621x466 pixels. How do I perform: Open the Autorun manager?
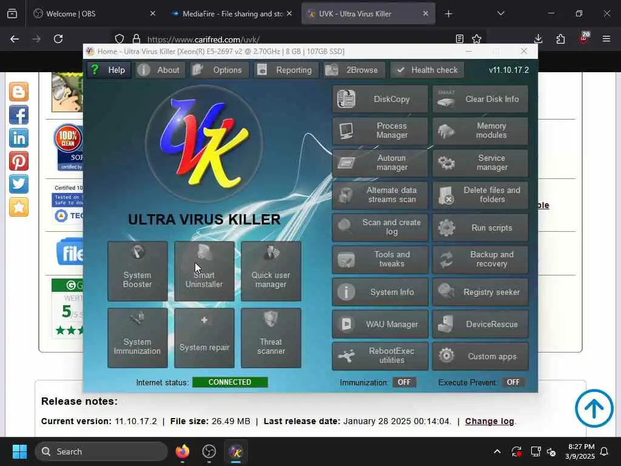(x=380, y=163)
